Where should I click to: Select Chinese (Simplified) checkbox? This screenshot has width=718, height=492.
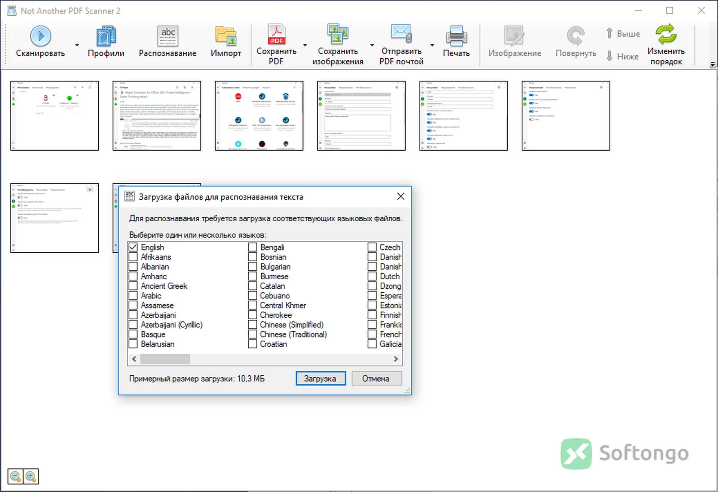pos(252,325)
